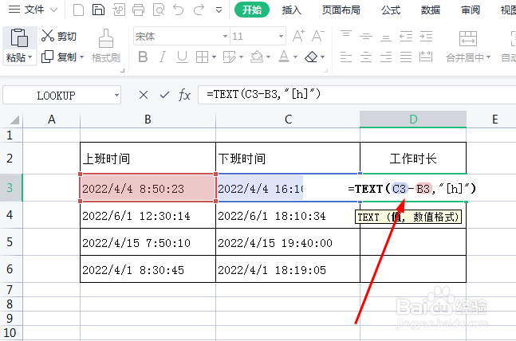This screenshot has width=516, height=341.
Task: Click the 剪切 cut button
Action: coord(59,36)
